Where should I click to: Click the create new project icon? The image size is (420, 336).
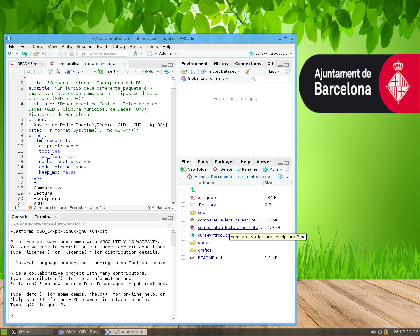pos(25,54)
